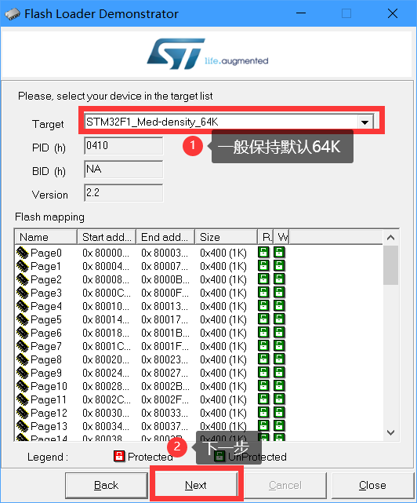417x503 pixels.
Task: Click Page10 end address 0x 8002B...
Action: pyautogui.click(x=165, y=386)
